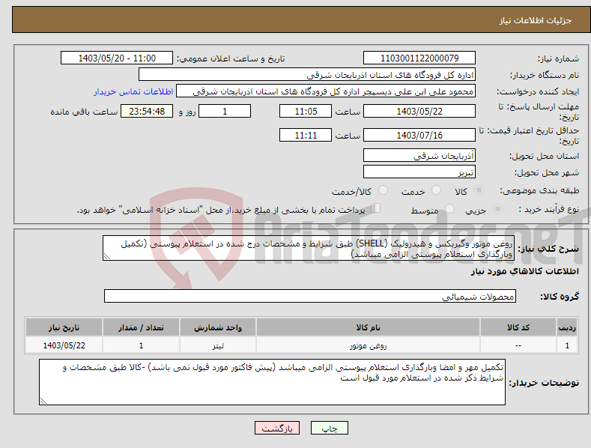The image size is (591, 448).
Task: Click the نام دستگاه خریدار field
Action: pos(307,75)
